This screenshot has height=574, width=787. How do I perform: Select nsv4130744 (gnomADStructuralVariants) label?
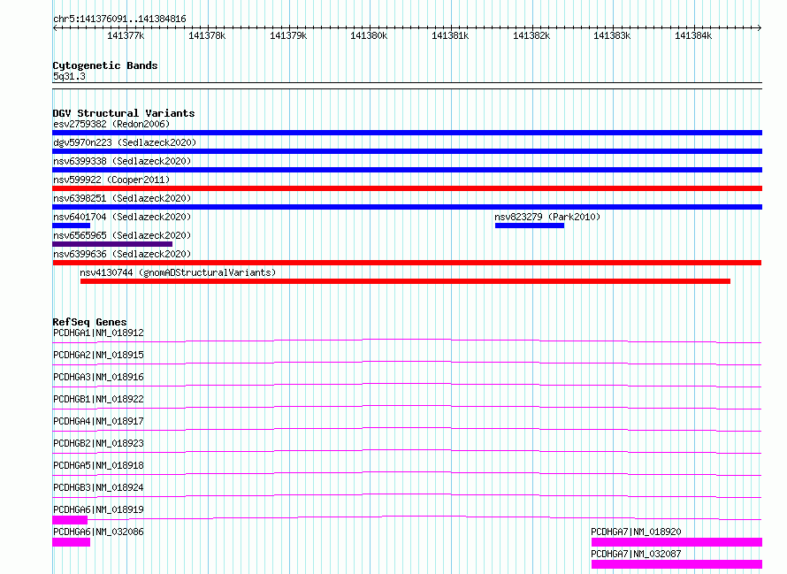(x=178, y=272)
